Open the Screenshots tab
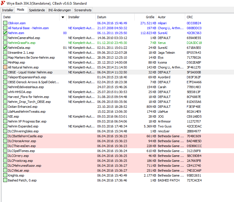The image size is (234, 202). tap(83, 10)
